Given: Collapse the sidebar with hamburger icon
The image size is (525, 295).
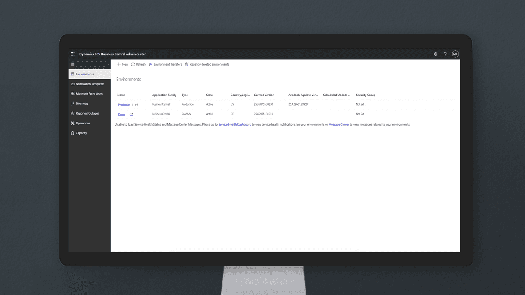Looking at the screenshot, I should tap(72, 64).
